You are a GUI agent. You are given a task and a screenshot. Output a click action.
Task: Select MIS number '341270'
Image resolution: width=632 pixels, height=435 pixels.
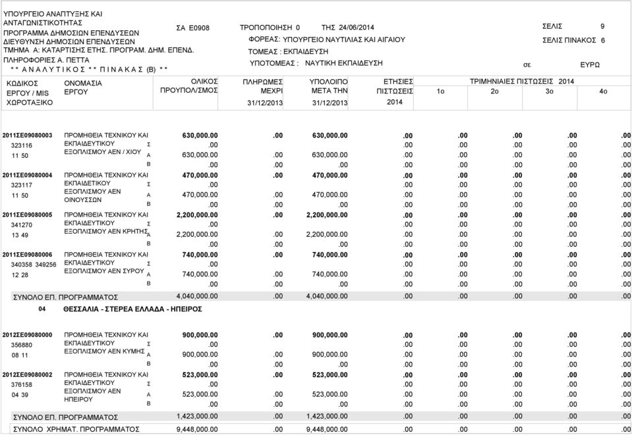coord(21,225)
